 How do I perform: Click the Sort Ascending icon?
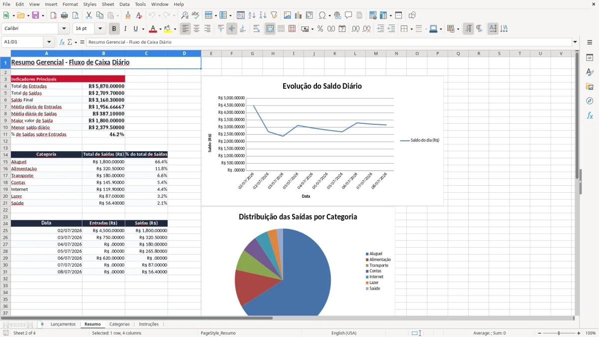pyautogui.click(x=252, y=15)
